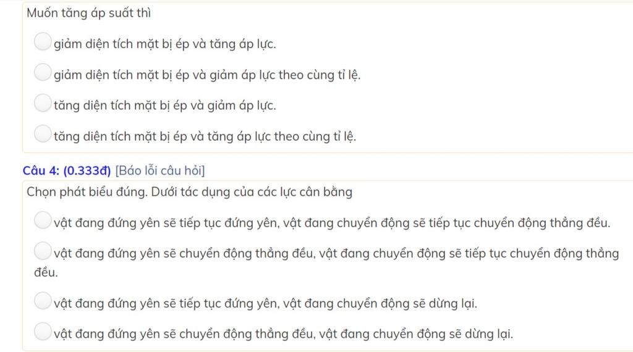Click answer text ending 'tiếp tục chuyển động thẳng đều.' on one line
This screenshot has width=633, height=352.
point(332,223)
